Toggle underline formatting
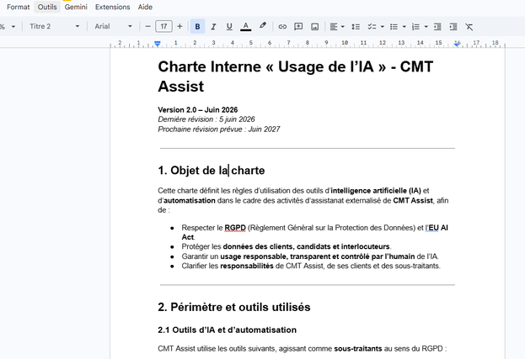Viewport: 525px width, 359px height. pos(229,27)
